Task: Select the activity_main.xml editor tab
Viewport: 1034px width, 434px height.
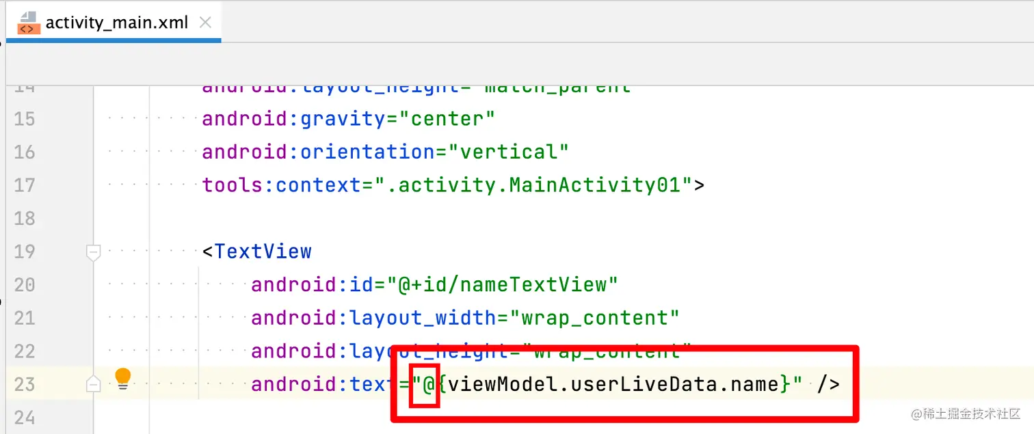Action: click(114, 23)
